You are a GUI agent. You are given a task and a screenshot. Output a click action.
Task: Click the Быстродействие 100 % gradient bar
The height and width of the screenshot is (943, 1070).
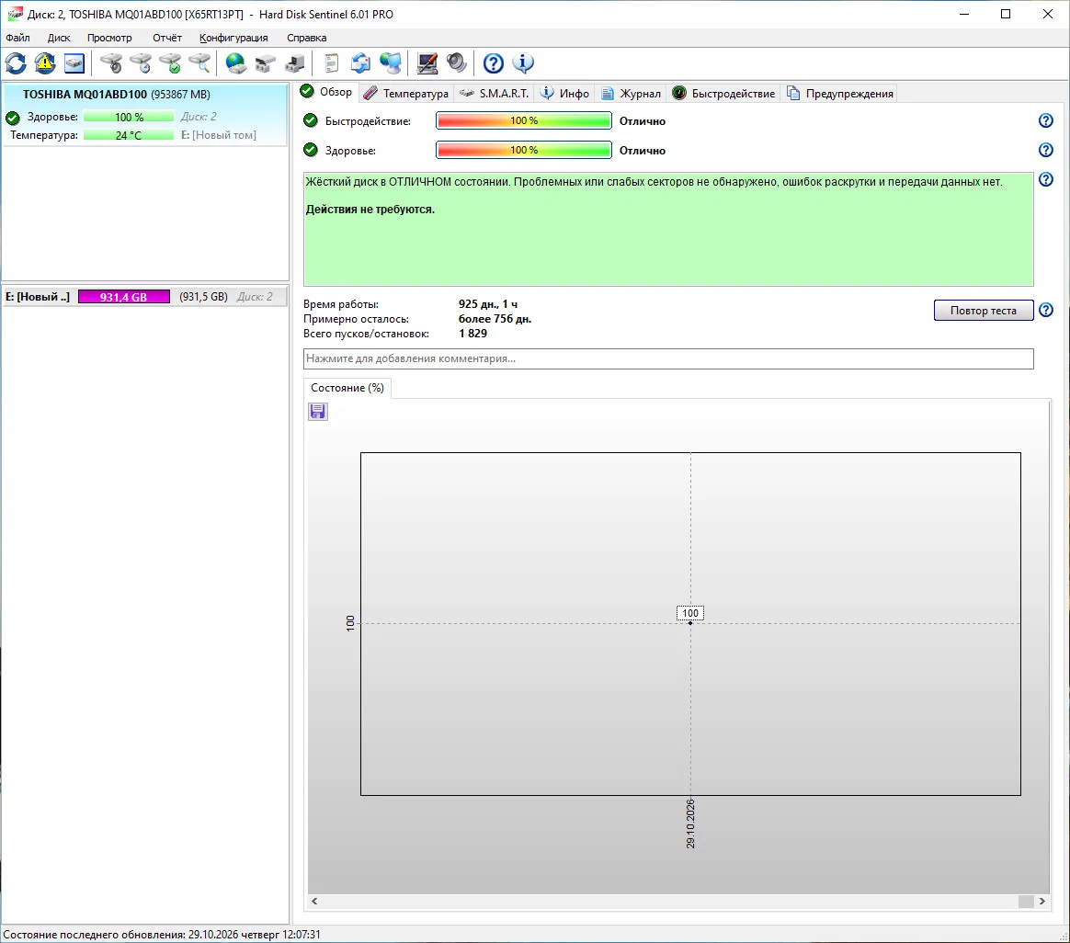click(x=523, y=120)
